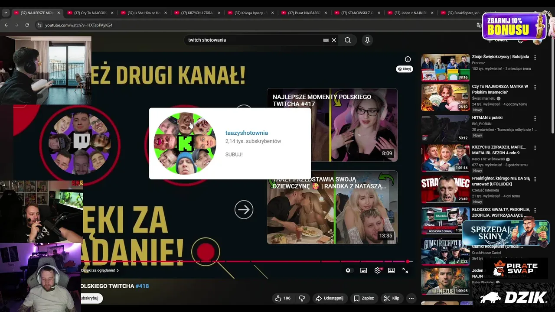Open Czy To NAJGORSZA MATKA thumbnail 26:10
The image size is (555, 312).
[x=445, y=97]
